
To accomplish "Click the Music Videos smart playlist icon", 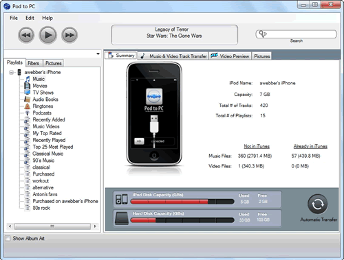I will (x=27, y=126).
